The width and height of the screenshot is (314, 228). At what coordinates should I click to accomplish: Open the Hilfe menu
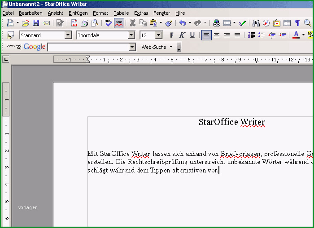pyautogui.click(x=180, y=13)
